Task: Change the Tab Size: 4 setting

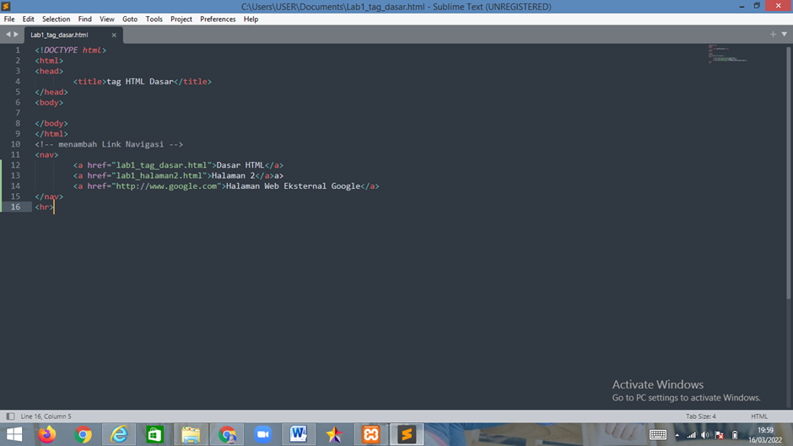Action: tap(701, 416)
